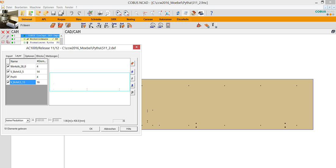Click the red rectangle tool icon
The image size is (336, 168).
point(3,42)
